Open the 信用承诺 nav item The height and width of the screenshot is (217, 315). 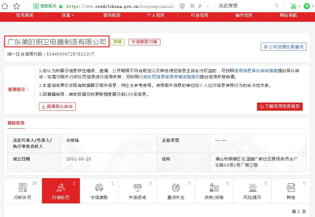coord(25,15)
